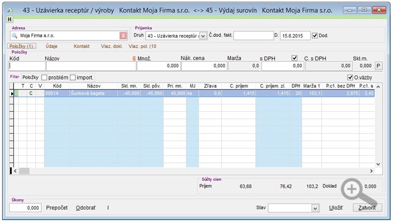Screen dimensions: 393x222
Task: Enable the problém filter checkbox
Action: coord(44,78)
